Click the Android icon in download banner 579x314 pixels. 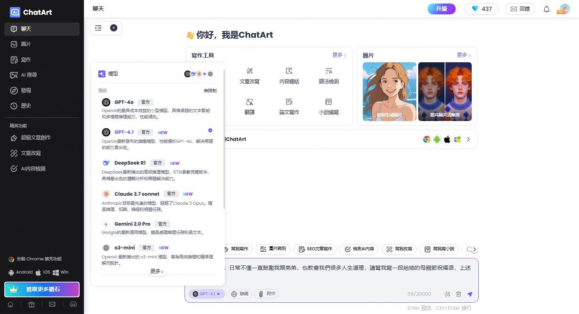(x=437, y=139)
